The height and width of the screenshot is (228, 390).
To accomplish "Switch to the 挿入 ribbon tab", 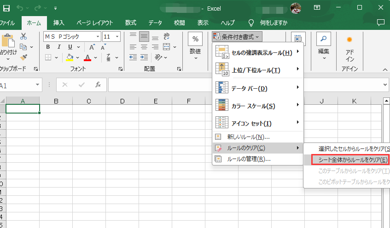I will pyautogui.click(x=58, y=23).
